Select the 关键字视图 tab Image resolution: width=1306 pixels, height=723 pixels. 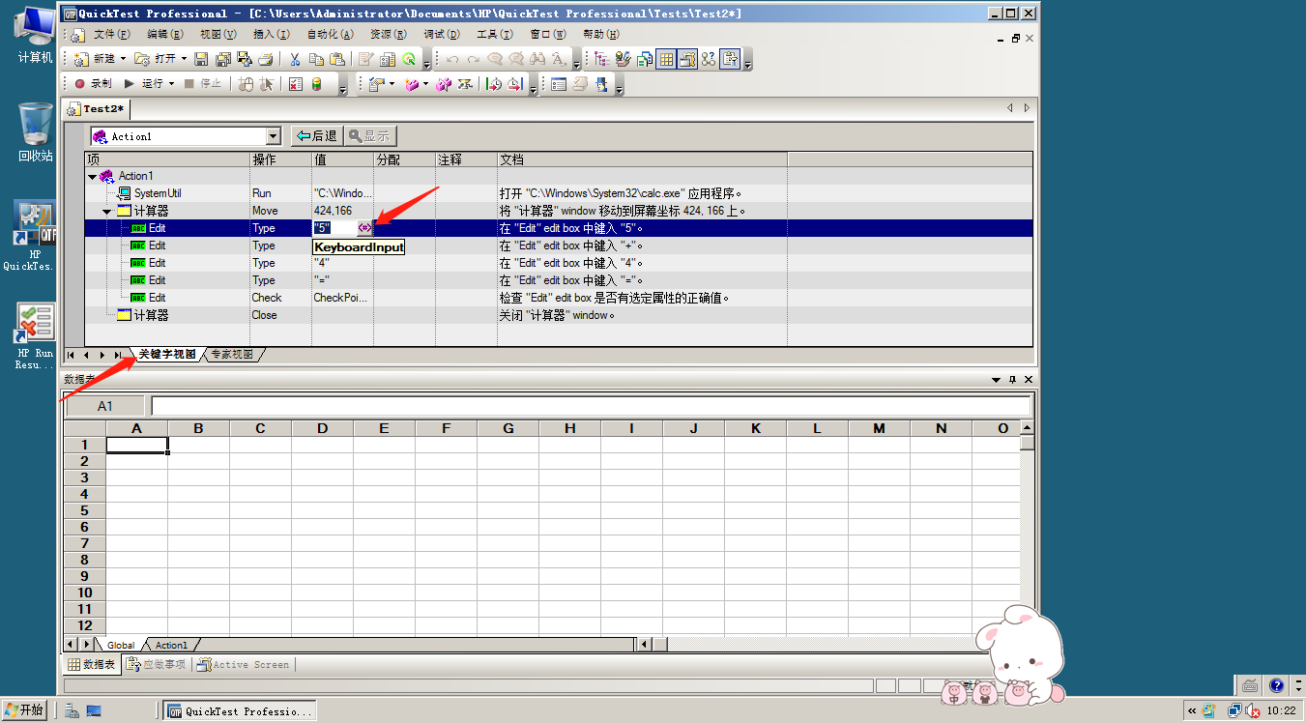[166, 355]
